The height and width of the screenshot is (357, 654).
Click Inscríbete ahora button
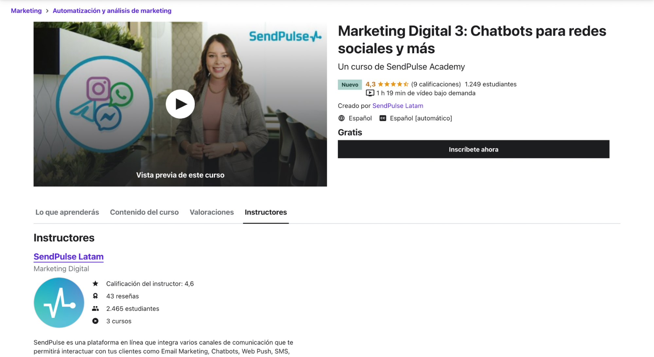tap(473, 149)
